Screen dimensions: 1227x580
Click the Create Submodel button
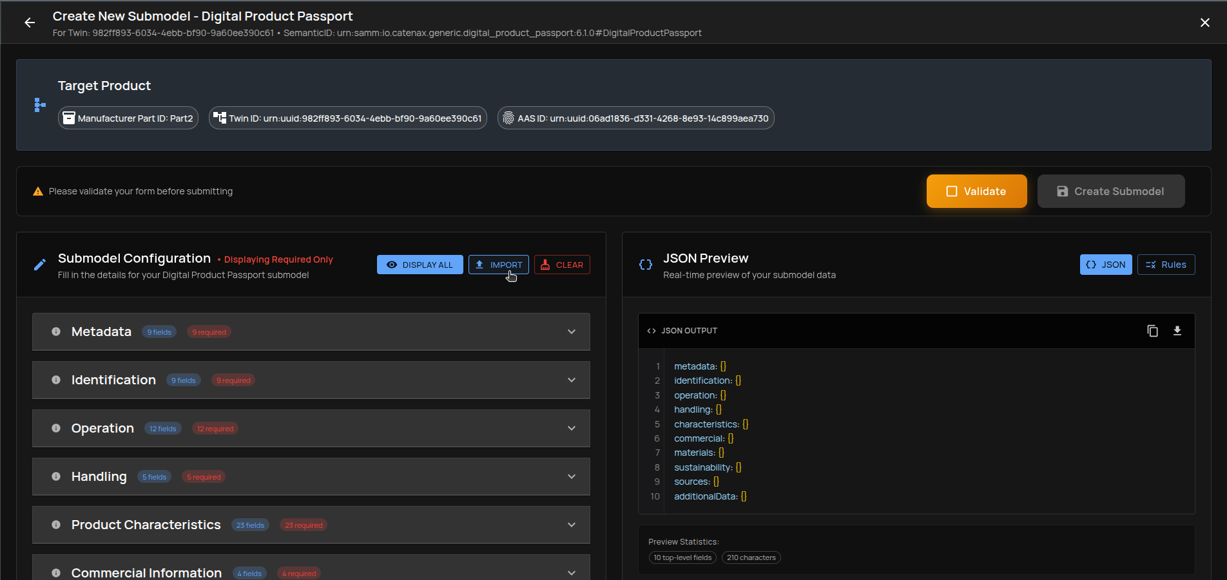coord(1111,191)
